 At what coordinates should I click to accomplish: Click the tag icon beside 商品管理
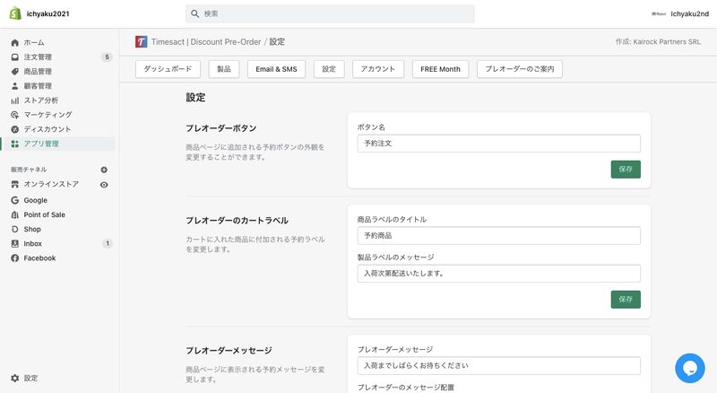coord(15,72)
